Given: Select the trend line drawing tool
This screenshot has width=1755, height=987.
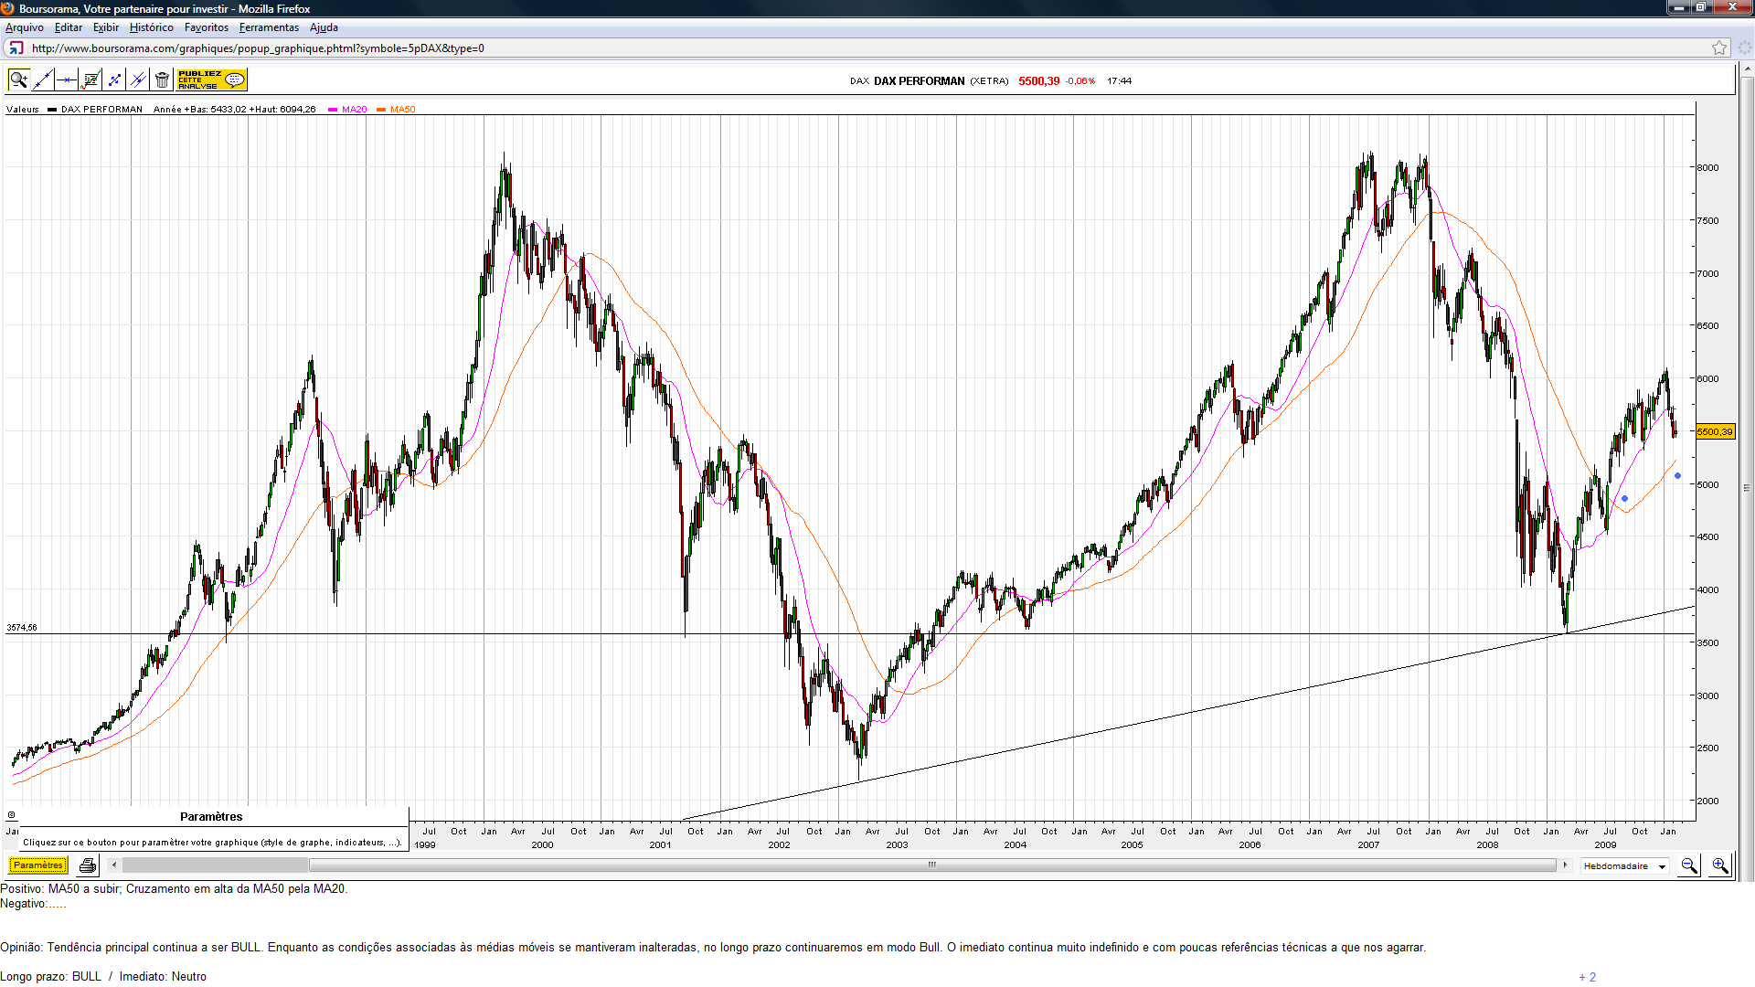Looking at the screenshot, I should (x=42, y=80).
